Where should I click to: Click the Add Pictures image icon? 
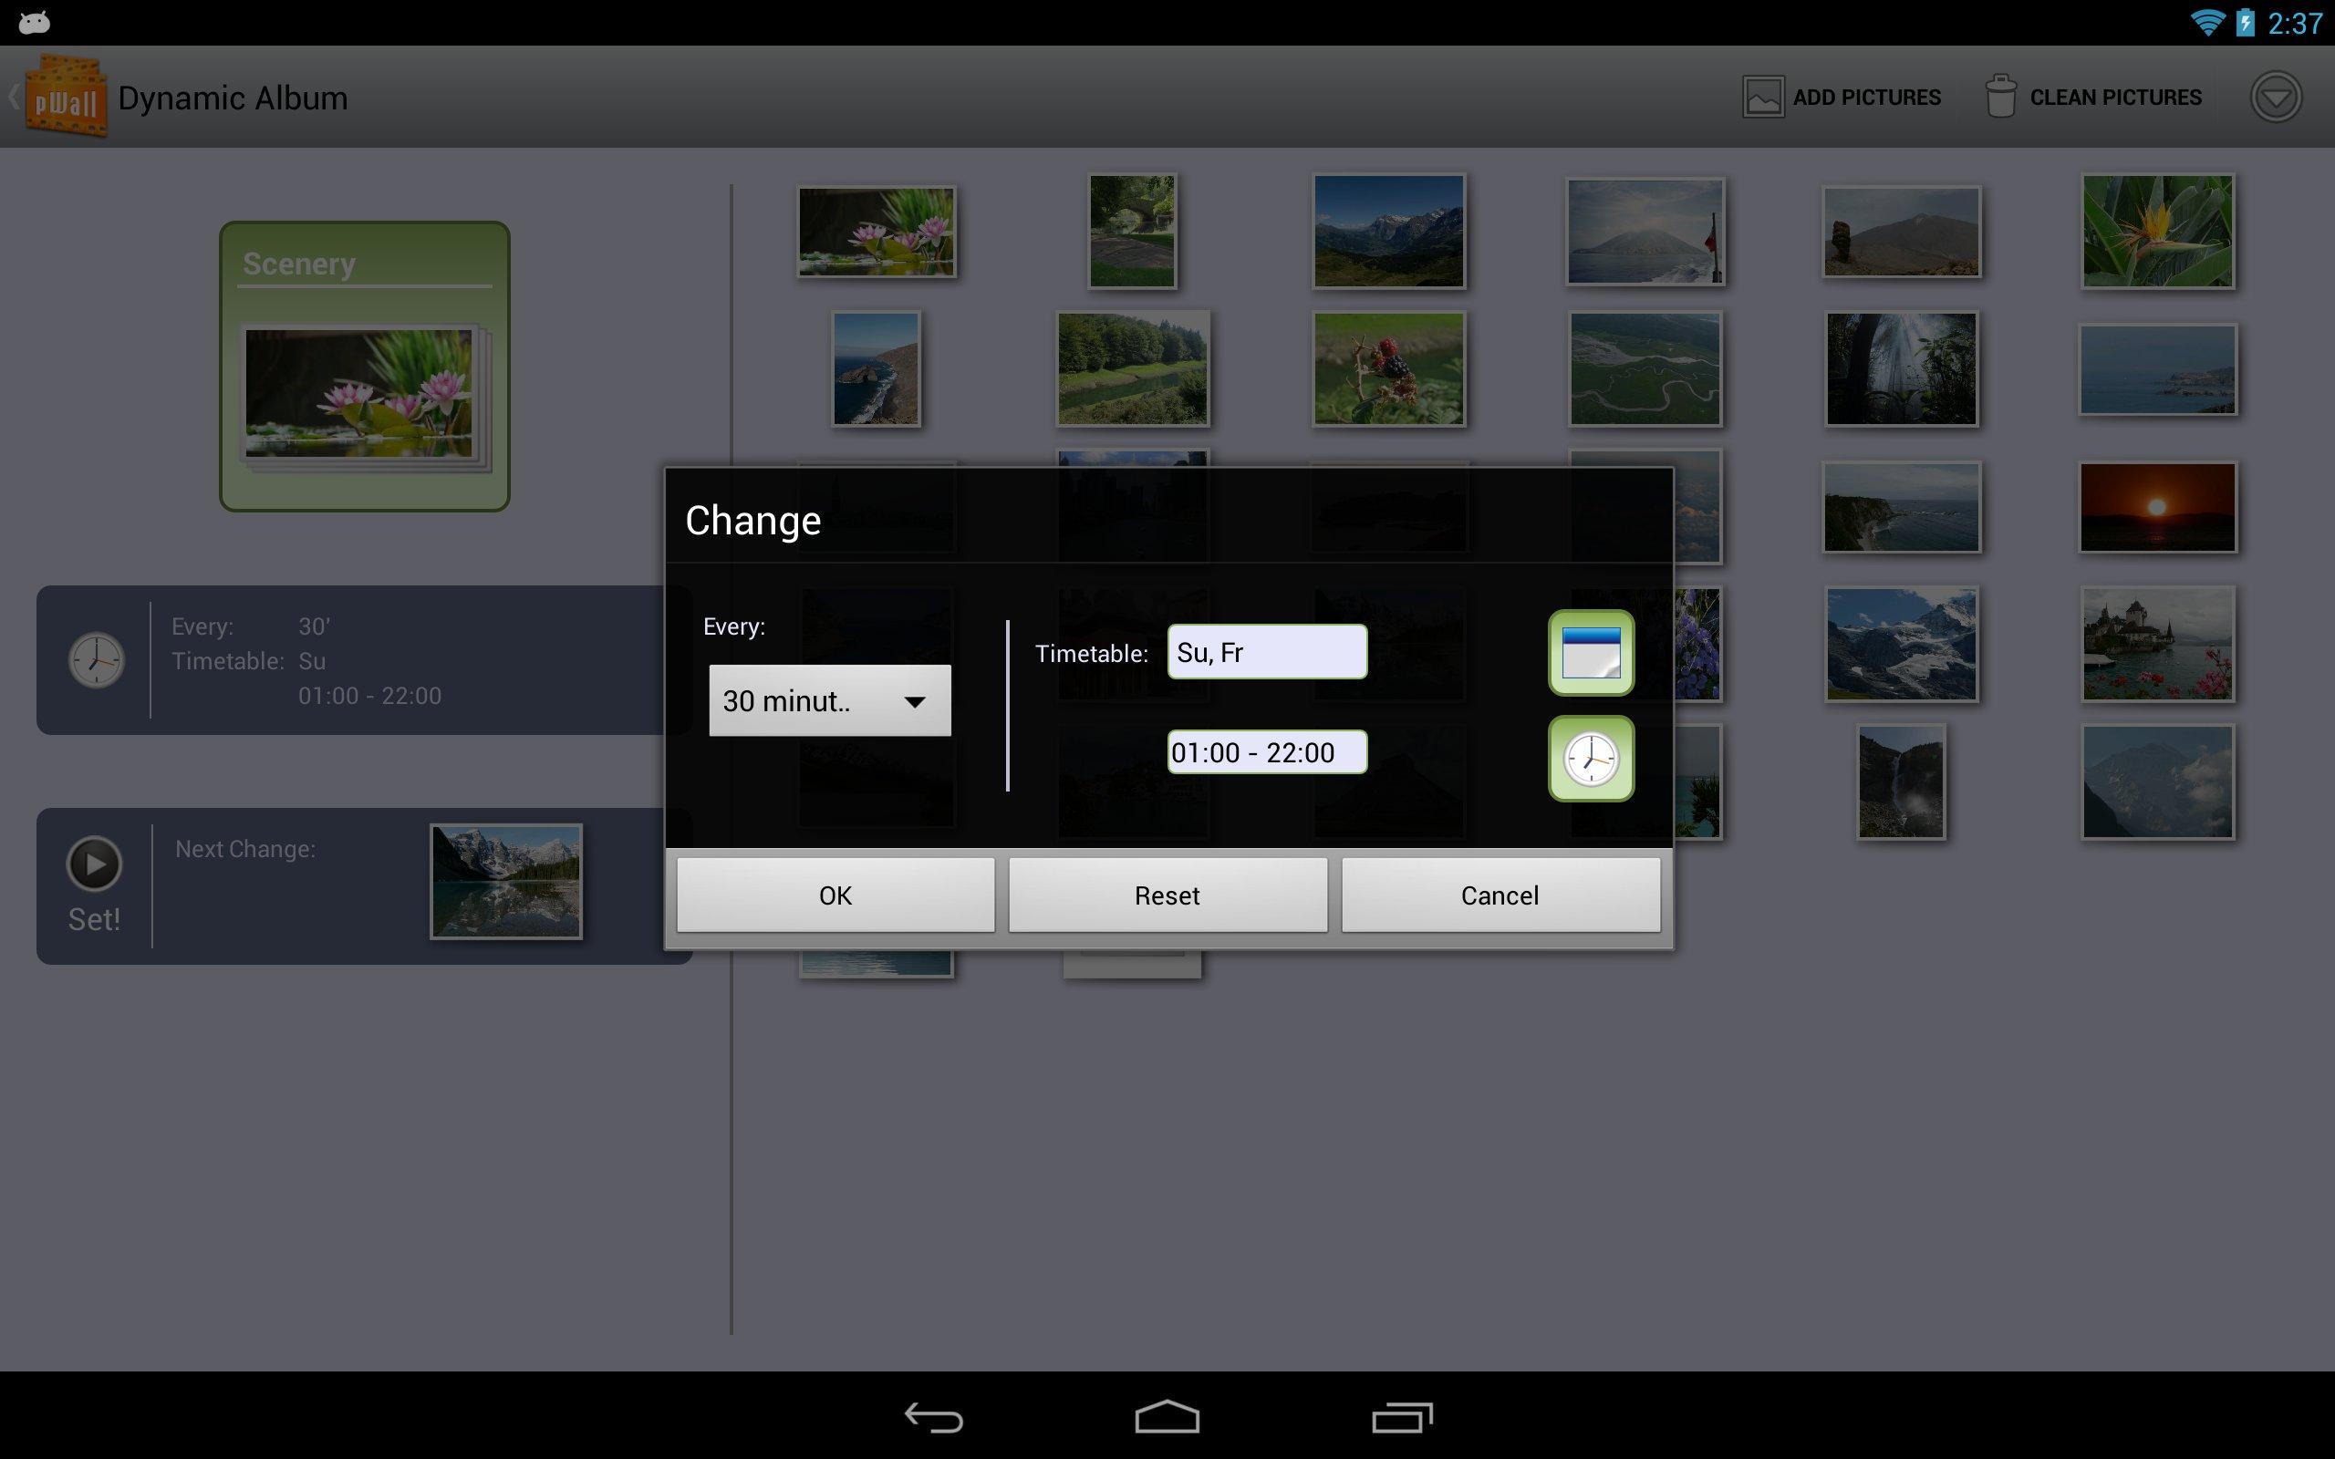pyautogui.click(x=1763, y=98)
